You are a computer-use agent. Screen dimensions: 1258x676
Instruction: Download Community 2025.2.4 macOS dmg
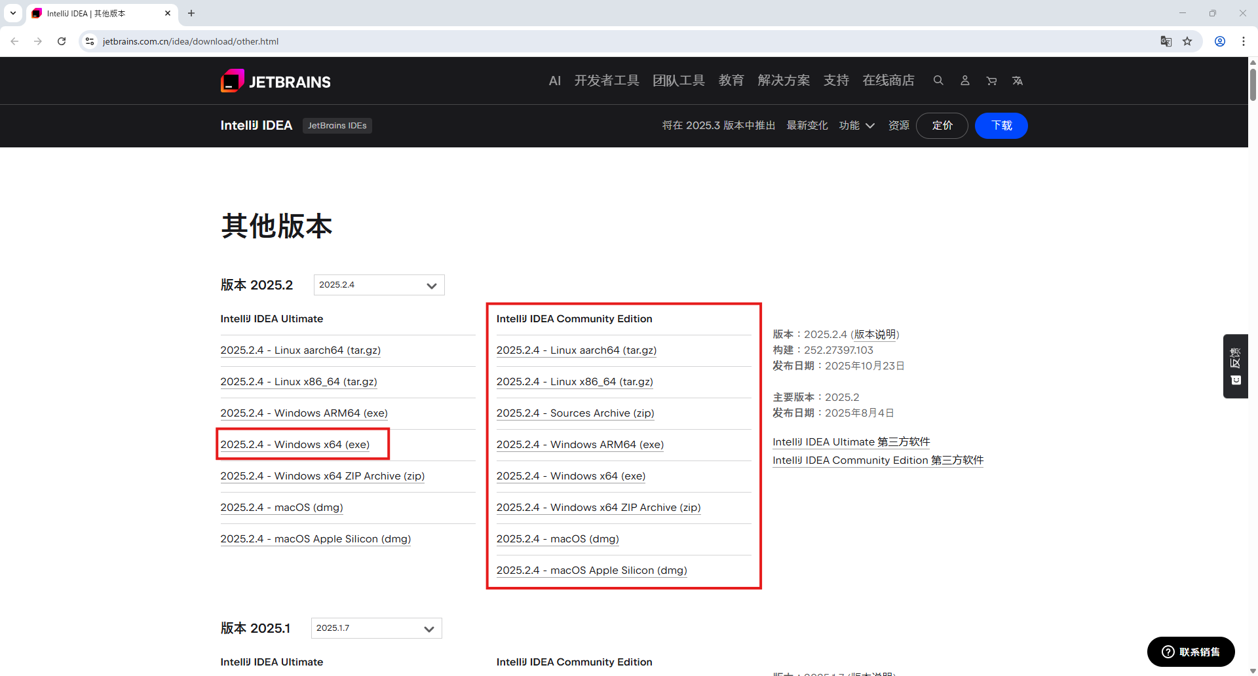(558, 539)
